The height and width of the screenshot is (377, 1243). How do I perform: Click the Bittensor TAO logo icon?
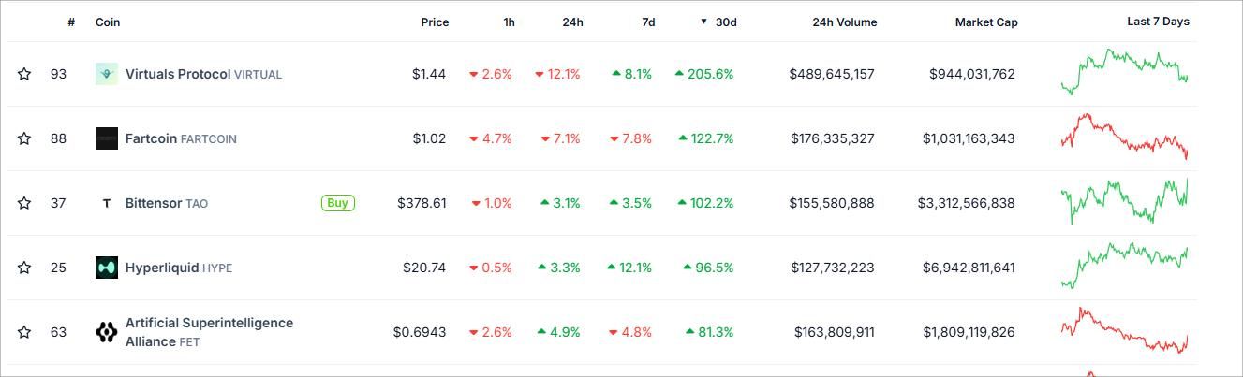pos(107,203)
